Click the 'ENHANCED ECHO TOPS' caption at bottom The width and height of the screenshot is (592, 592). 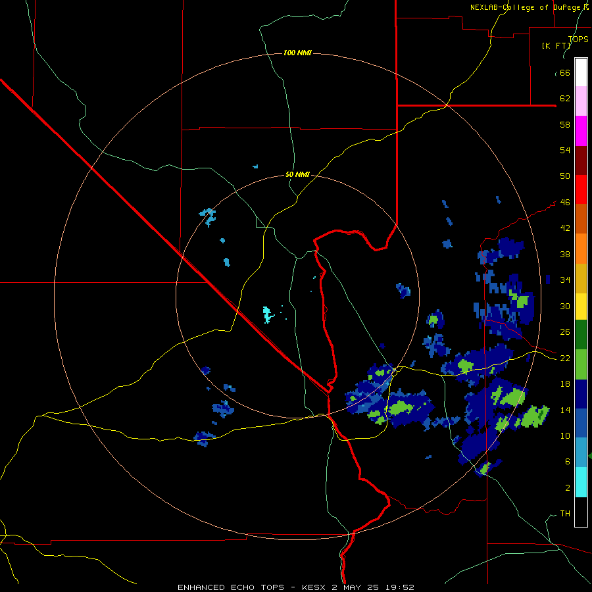[x=231, y=587]
